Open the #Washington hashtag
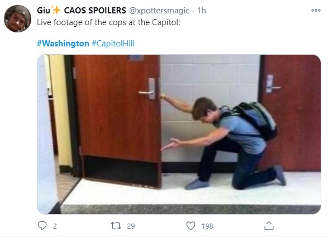This screenshot has height=237, width=328. [63, 44]
